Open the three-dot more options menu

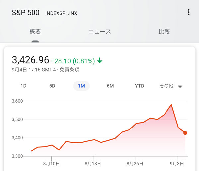point(189,12)
